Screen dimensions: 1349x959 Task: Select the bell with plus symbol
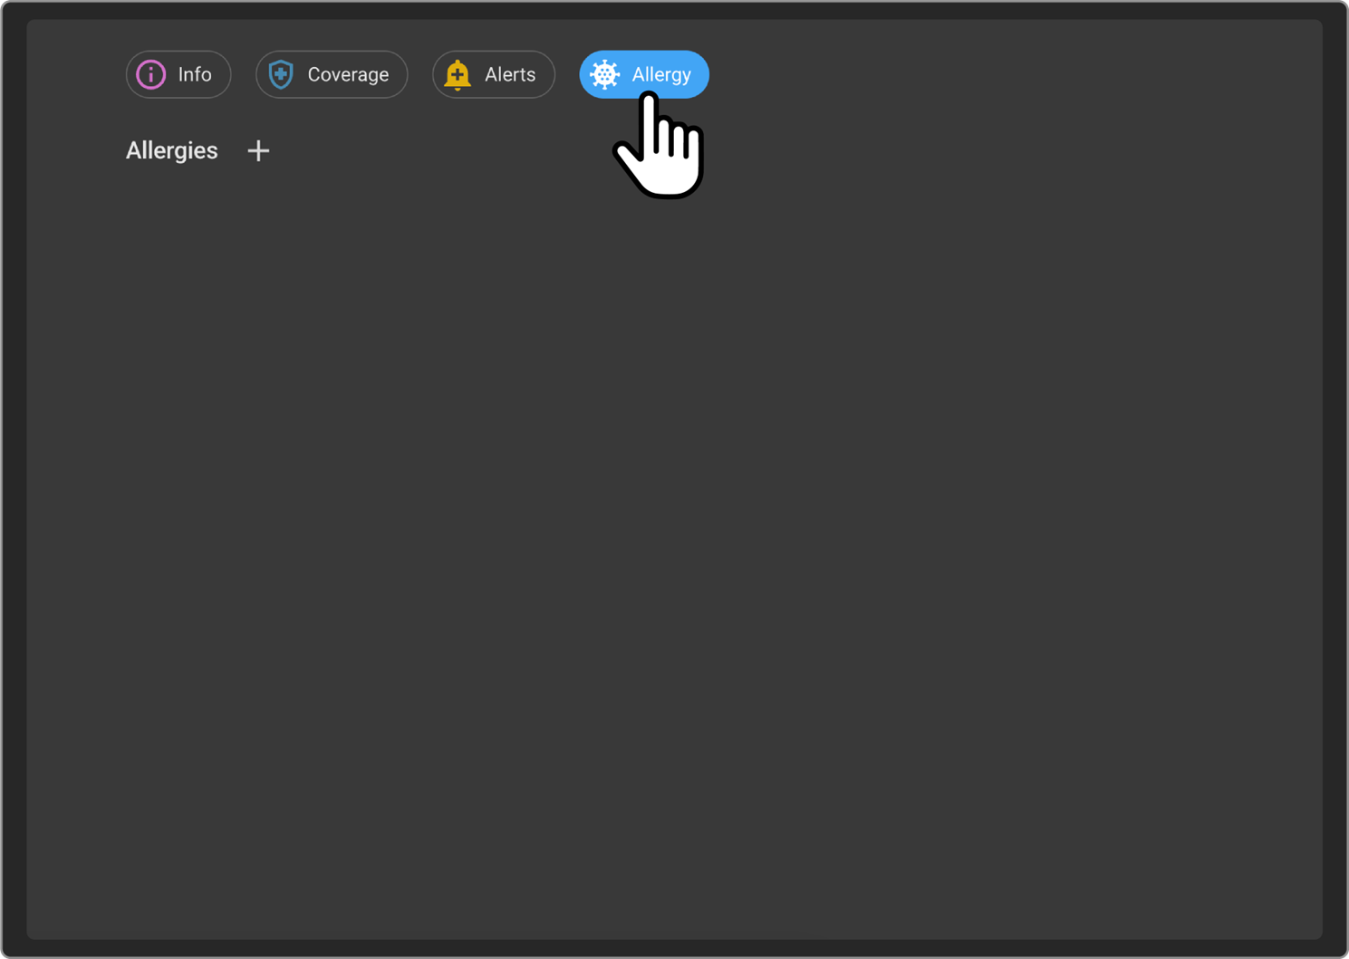pos(458,74)
